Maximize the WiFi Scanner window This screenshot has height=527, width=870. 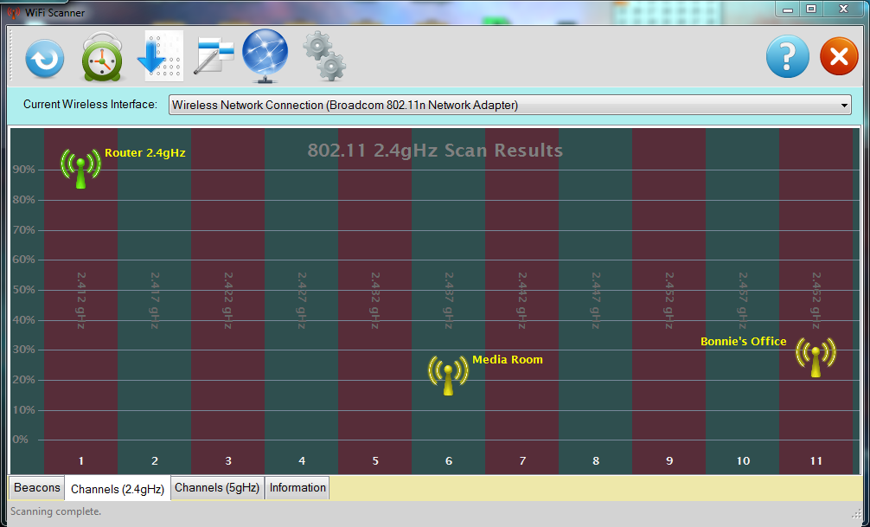tap(810, 9)
